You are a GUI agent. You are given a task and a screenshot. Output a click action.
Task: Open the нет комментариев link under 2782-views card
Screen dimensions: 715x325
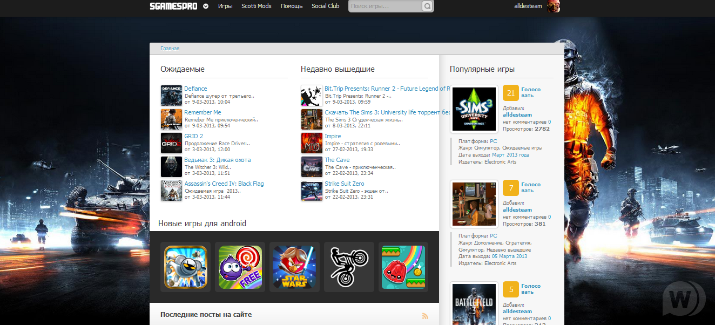click(x=527, y=122)
